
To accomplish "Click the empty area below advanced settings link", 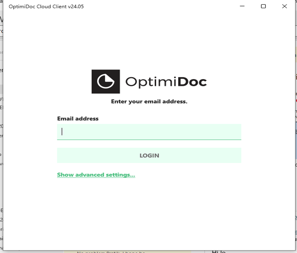I will [x=149, y=201].
